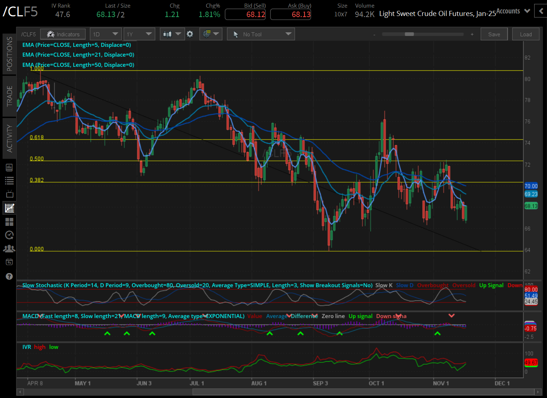Image resolution: width=547 pixels, height=398 pixels.
Task: Click the question mark help icon
Action: [x=9, y=276]
